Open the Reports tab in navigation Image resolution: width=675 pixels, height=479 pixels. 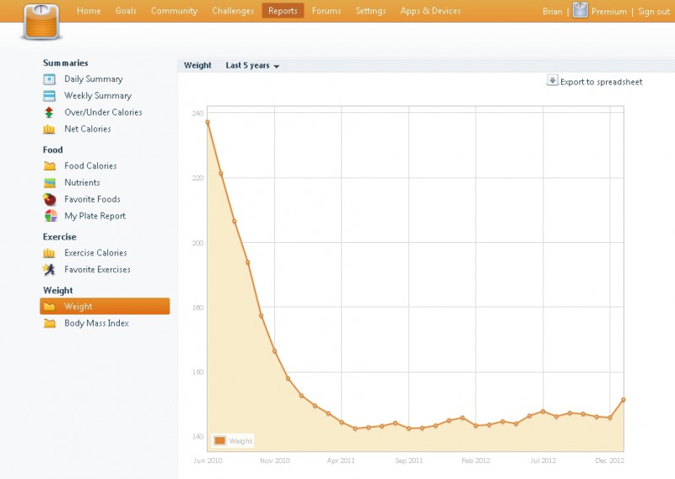283,11
